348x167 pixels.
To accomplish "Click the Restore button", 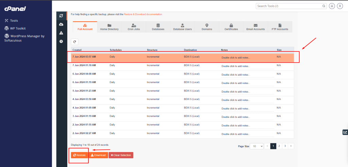I will (79, 155).
